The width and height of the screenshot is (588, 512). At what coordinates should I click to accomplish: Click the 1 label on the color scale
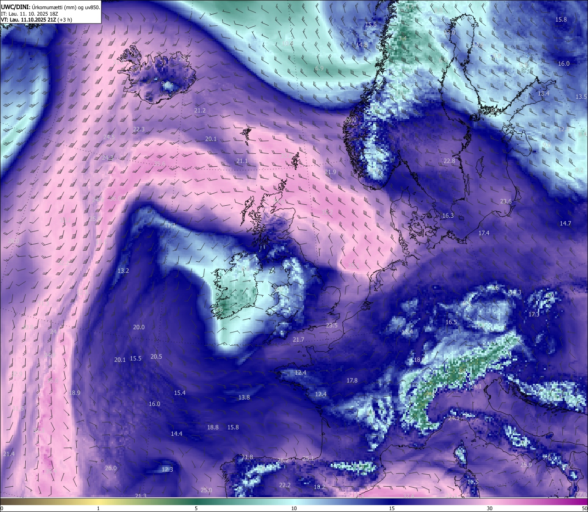pos(98,508)
